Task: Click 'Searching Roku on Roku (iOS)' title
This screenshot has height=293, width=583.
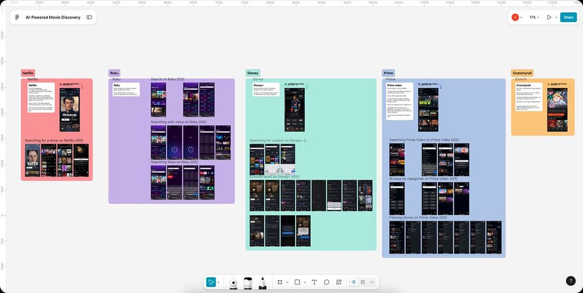Action: pyautogui.click(x=175, y=162)
